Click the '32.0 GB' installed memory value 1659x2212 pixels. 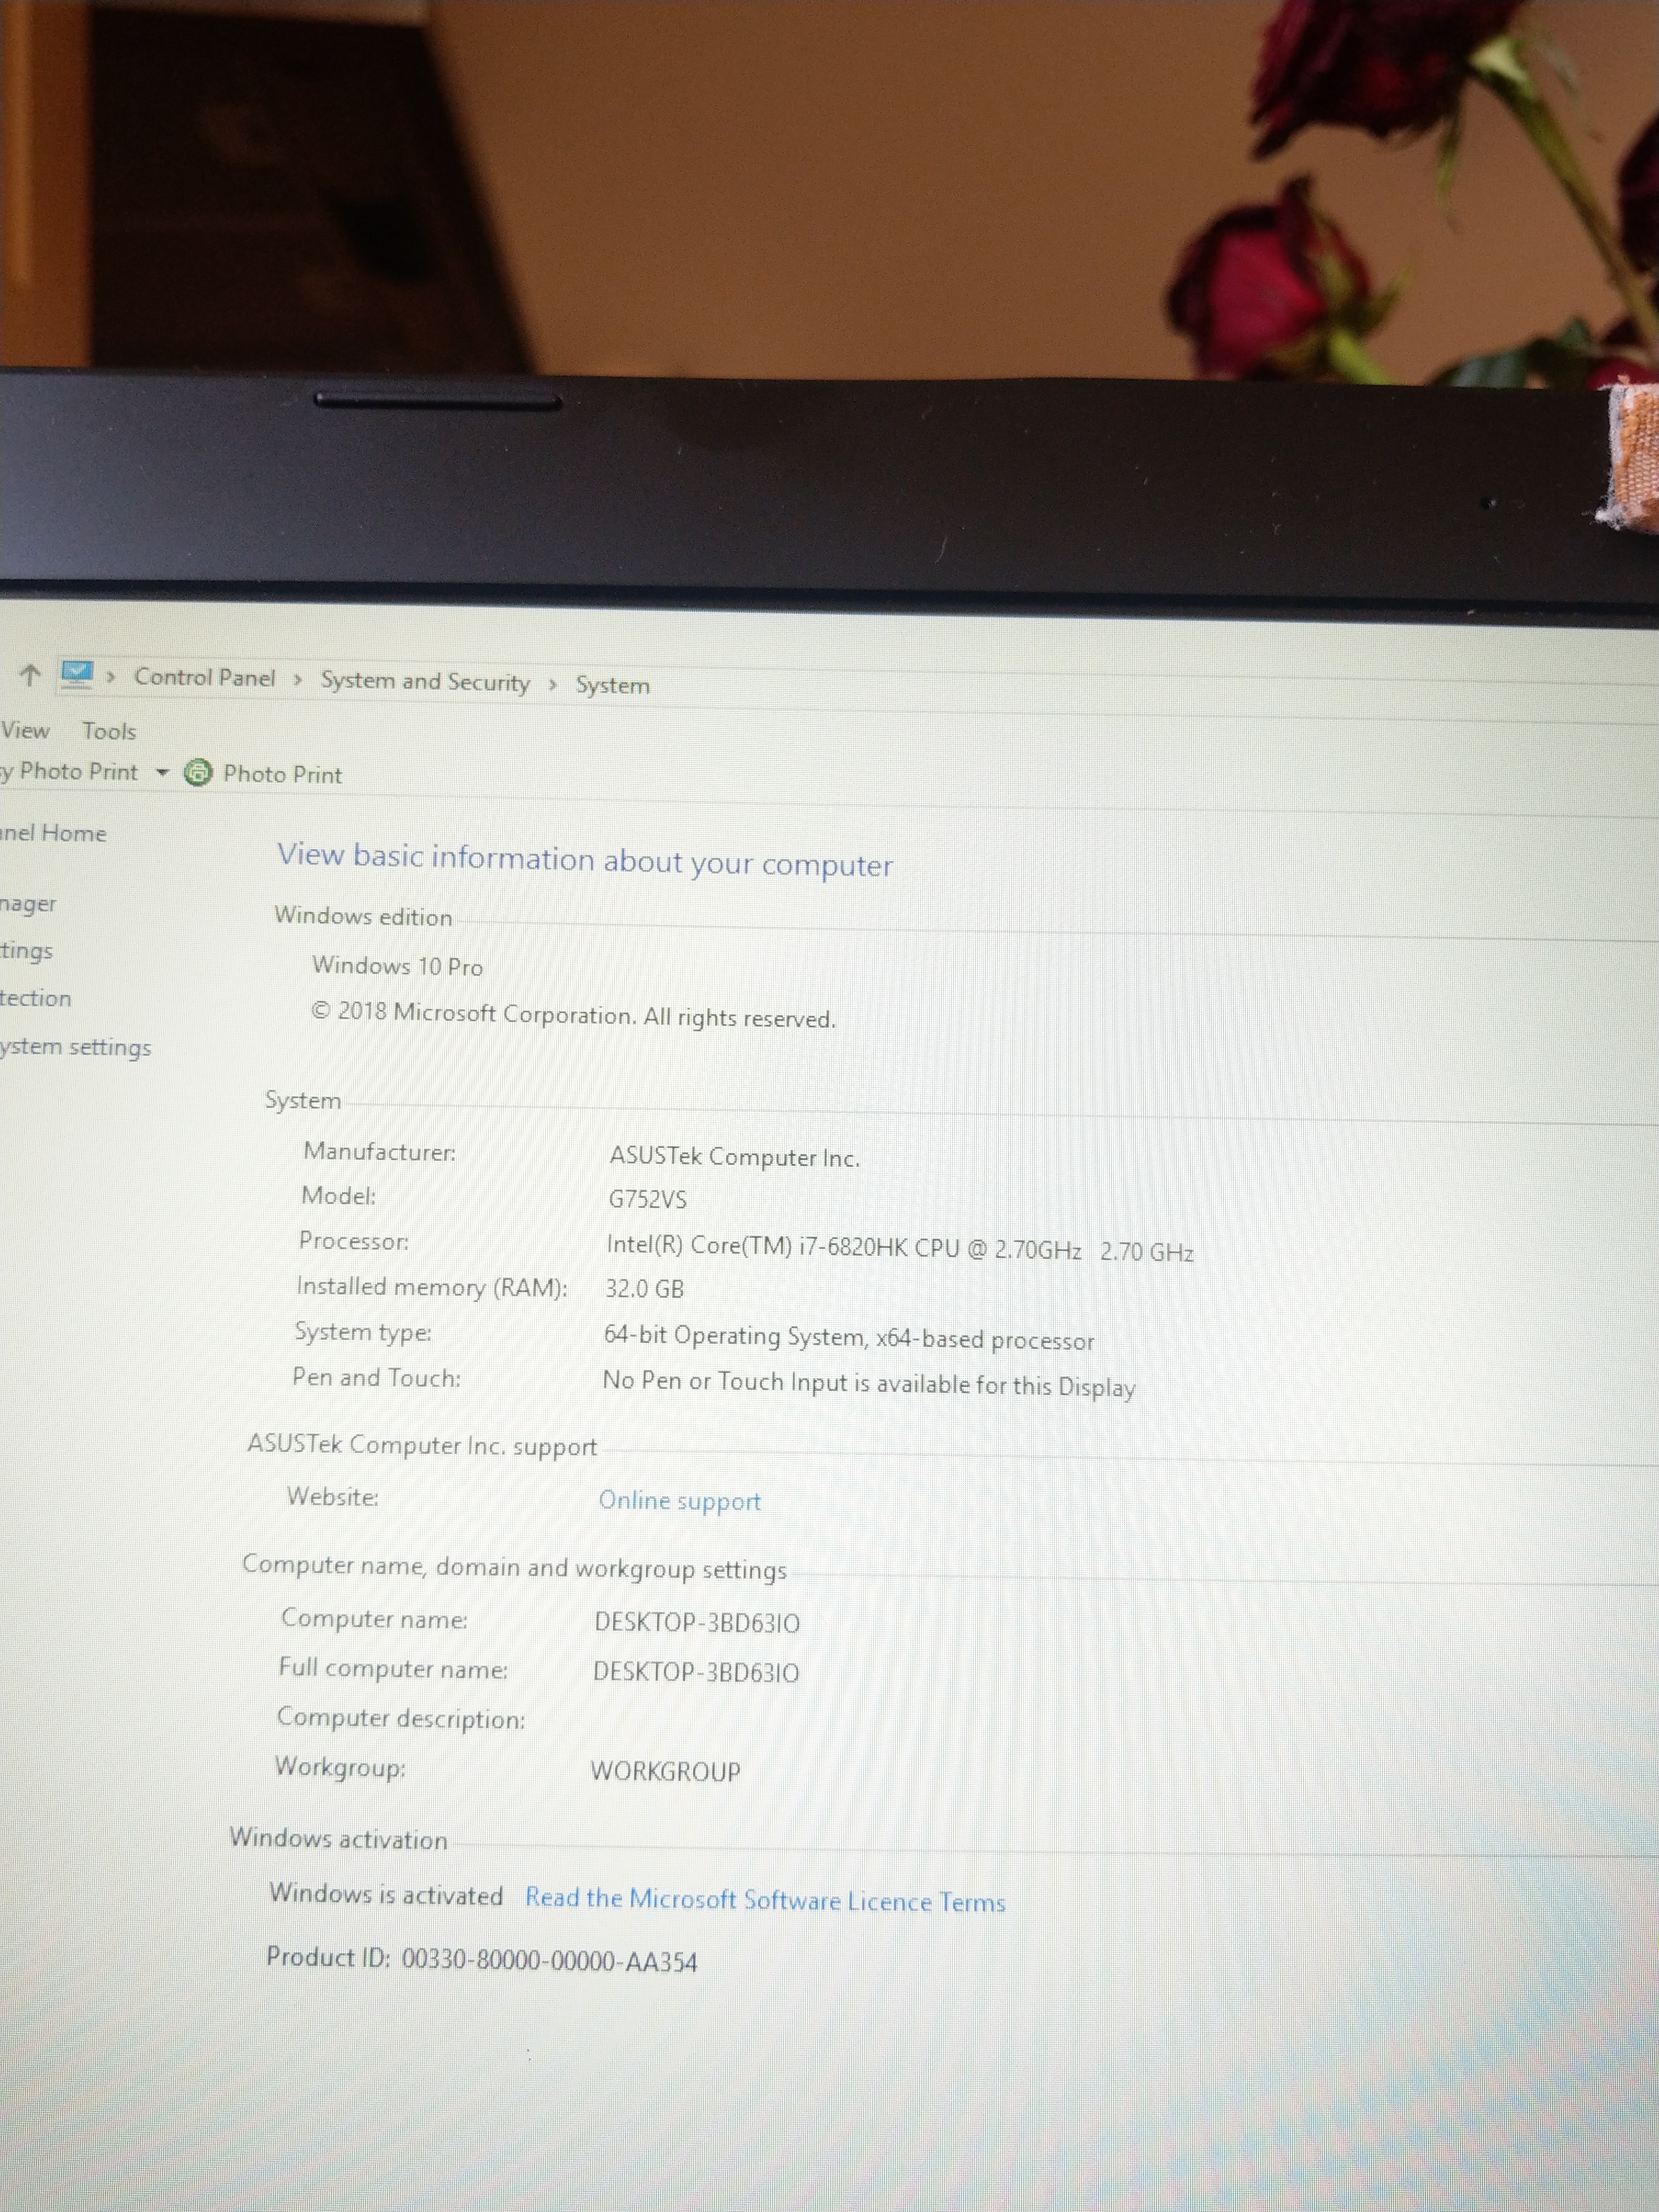coord(645,1289)
